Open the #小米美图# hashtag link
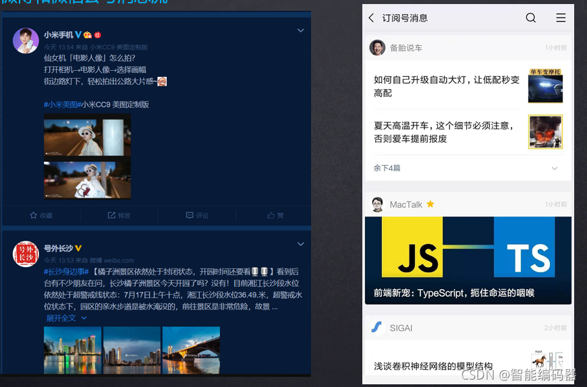 [61, 105]
